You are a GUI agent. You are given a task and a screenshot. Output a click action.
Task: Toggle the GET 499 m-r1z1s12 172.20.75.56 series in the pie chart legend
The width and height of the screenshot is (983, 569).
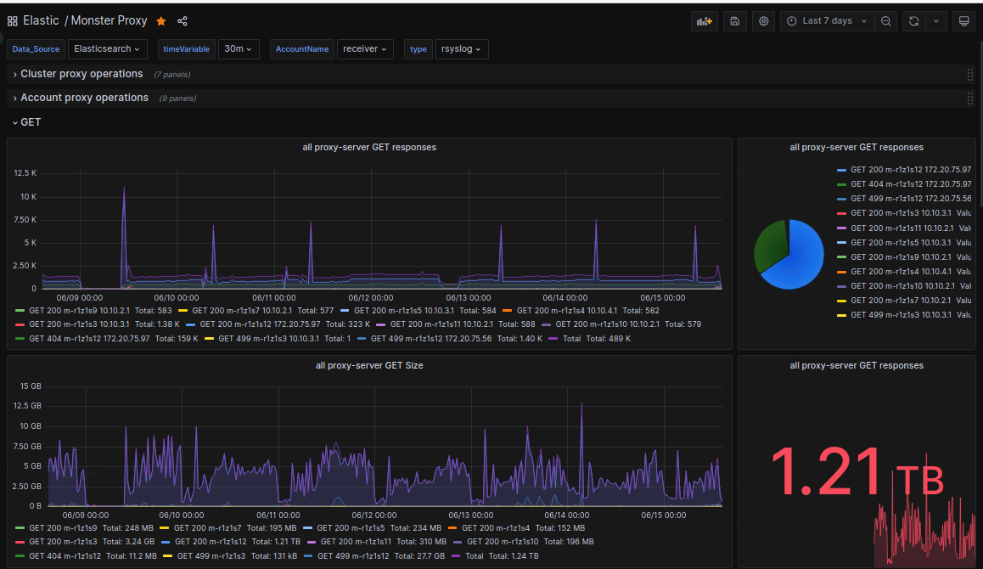(910, 199)
